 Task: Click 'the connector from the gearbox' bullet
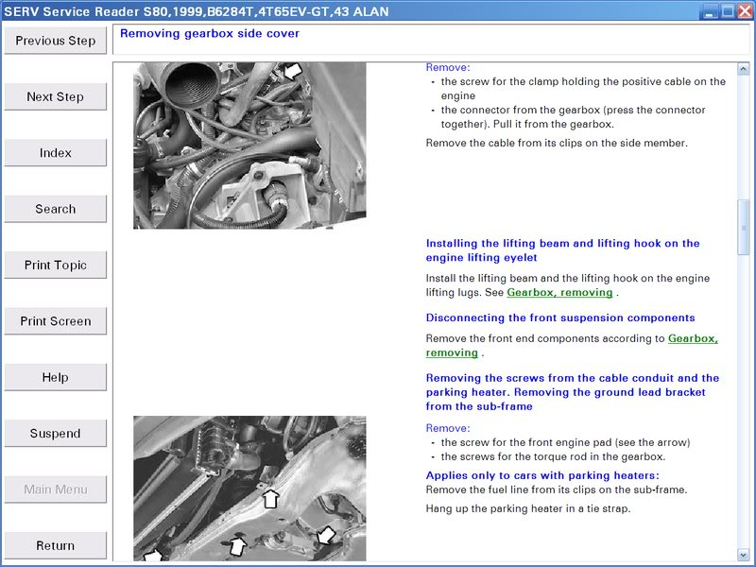574,117
